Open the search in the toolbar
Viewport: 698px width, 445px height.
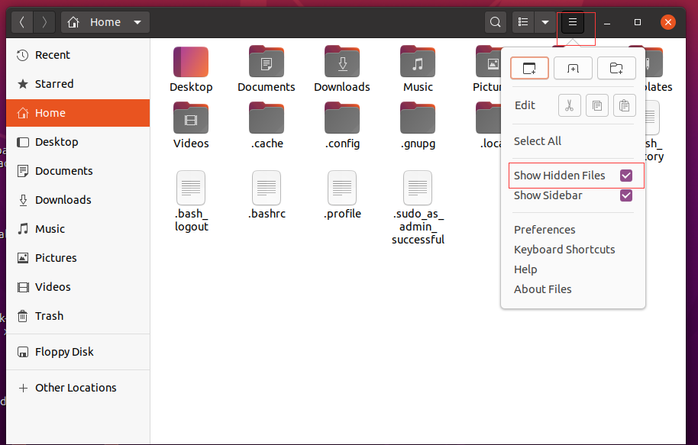coord(496,22)
